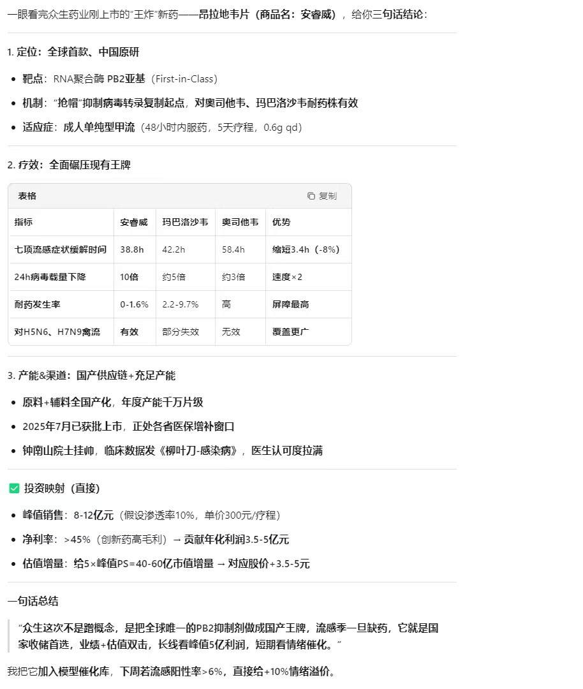The height and width of the screenshot is (689, 583).
Task: Click the 2025年7月已获批上市 bullet
Action: pyautogui.click(x=128, y=426)
